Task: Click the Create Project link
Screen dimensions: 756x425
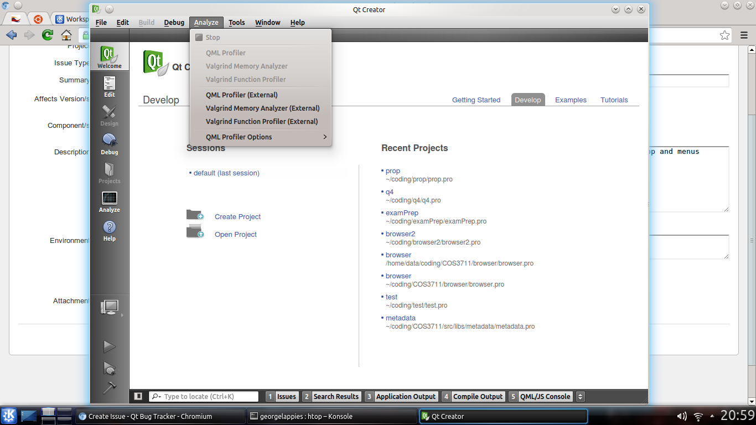Action: [237, 217]
